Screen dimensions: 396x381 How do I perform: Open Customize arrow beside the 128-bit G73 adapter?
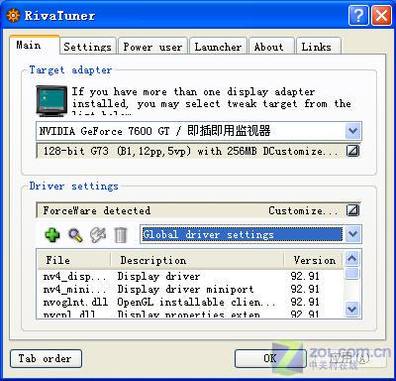tap(352, 151)
